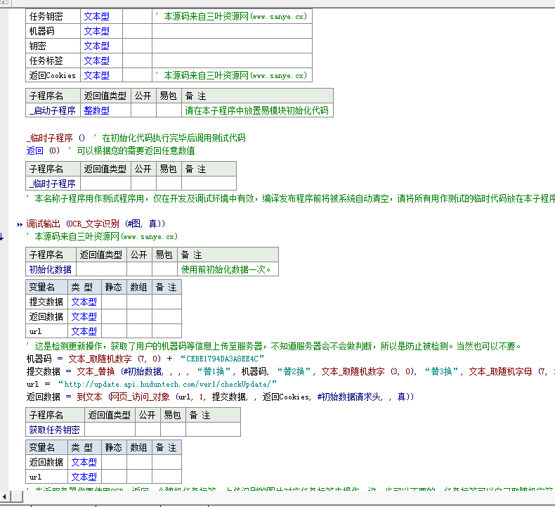
Task: Select url variable cell under 获取任务钥密
Action: 46,477
